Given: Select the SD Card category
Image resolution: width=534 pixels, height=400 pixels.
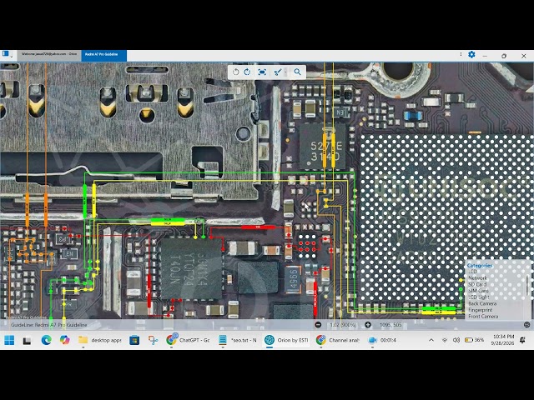Looking at the screenshot, I should coord(477,284).
